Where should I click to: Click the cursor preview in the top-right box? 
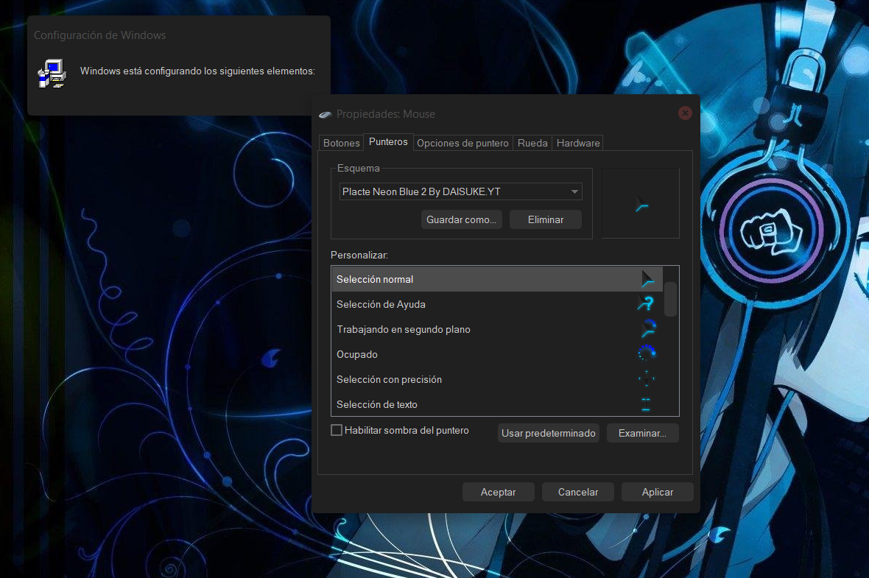pos(640,205)
